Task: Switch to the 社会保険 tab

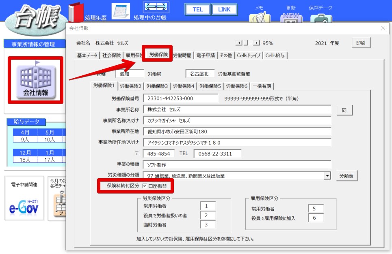Action: tap(111, 55)
